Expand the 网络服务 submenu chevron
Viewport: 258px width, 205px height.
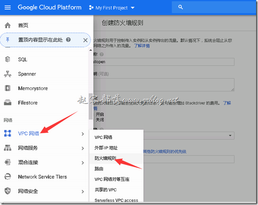tap(83, 148)
